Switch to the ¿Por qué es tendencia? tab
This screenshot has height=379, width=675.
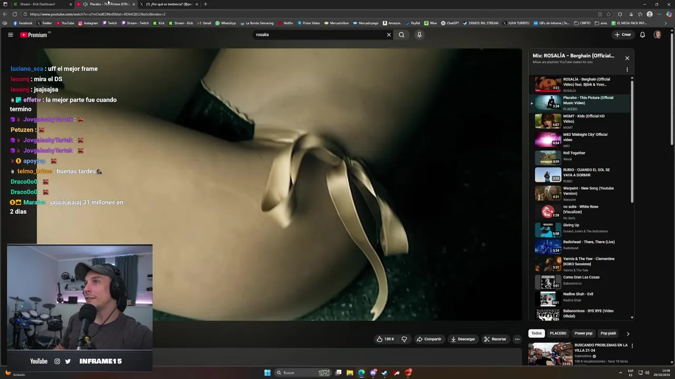[x=169, y=4]
